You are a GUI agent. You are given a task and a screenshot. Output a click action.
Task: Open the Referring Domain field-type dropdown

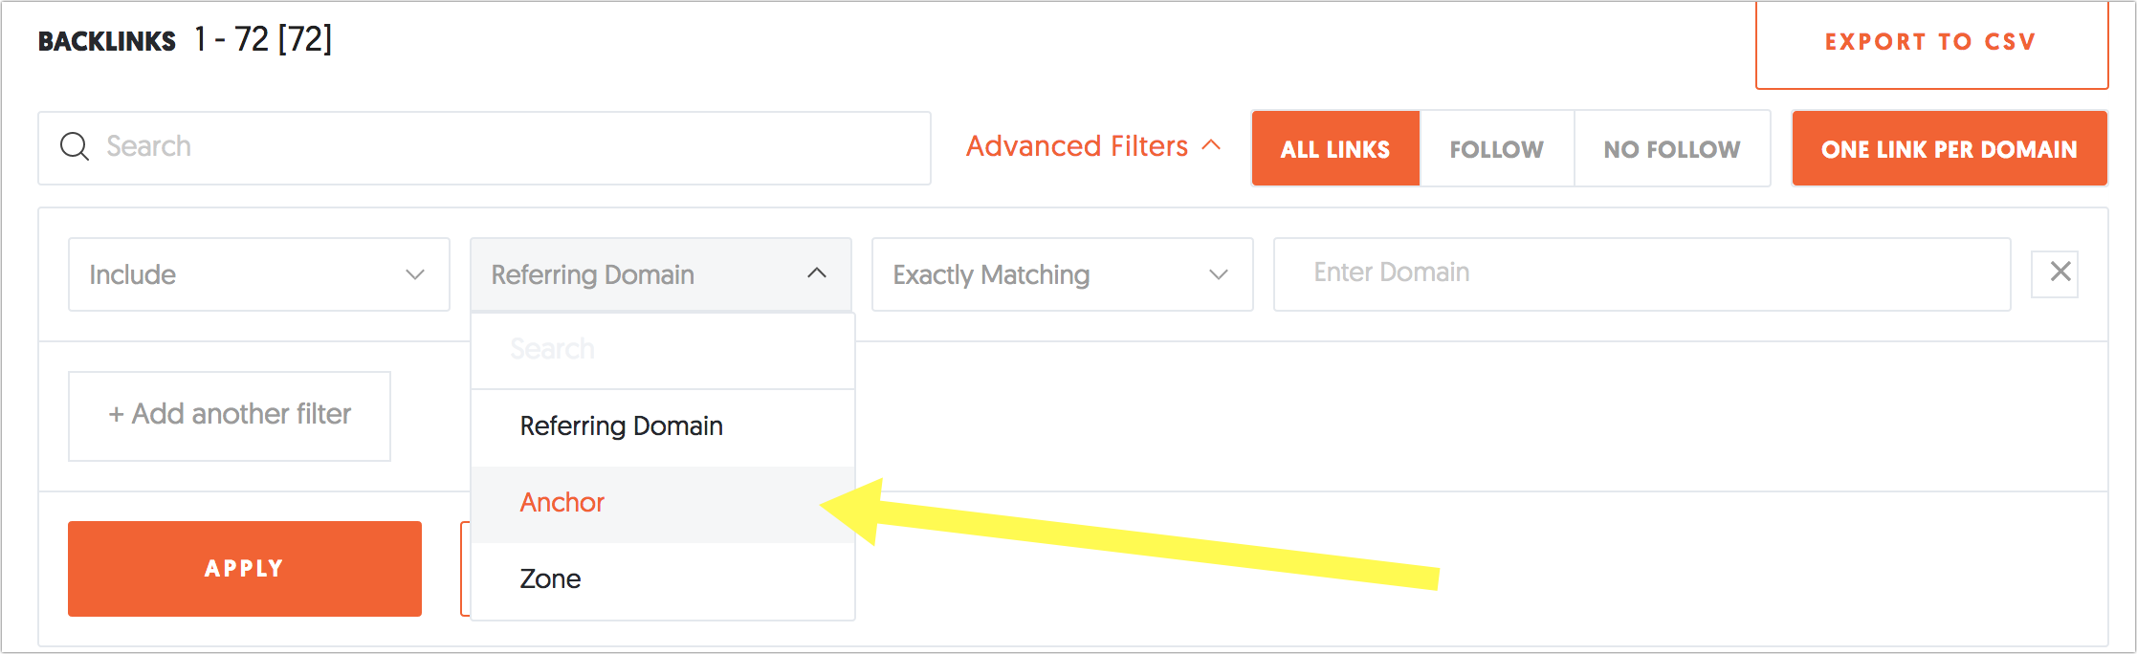pyautogui.click(x=660, y=274)
